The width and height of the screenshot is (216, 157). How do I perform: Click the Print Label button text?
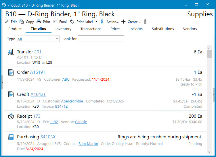[x=85, y=22]
